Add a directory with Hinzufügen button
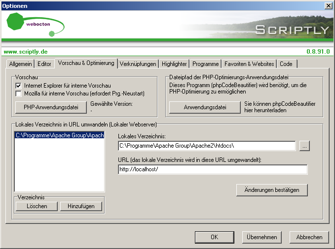 tap(81, 206)
